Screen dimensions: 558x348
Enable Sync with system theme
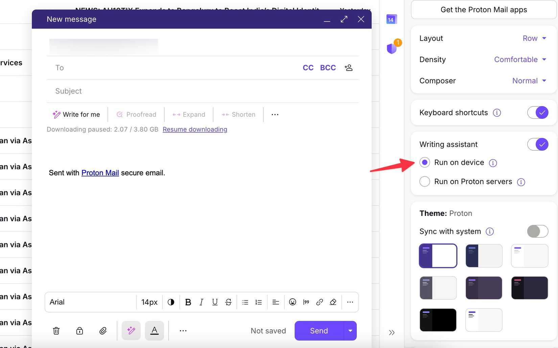tap(537, 231)
